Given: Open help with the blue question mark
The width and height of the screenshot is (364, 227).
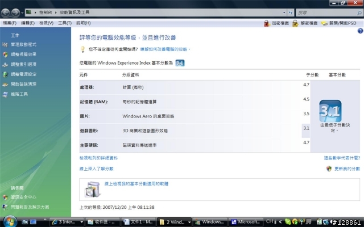Looking at the screenshot, I should [360, 31].
